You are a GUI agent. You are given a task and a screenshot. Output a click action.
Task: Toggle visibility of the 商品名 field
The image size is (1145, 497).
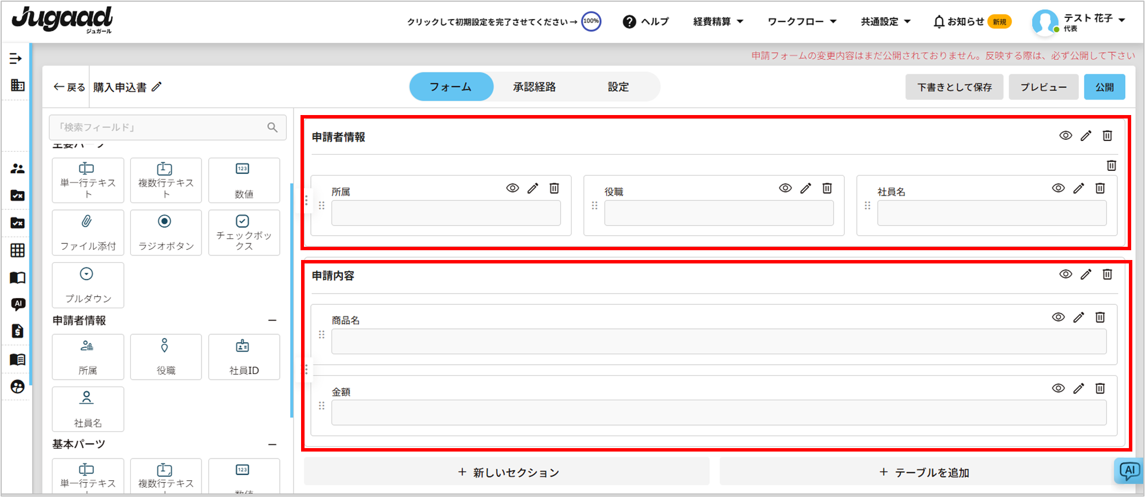pyautogui.click(x=1058, y=317)
